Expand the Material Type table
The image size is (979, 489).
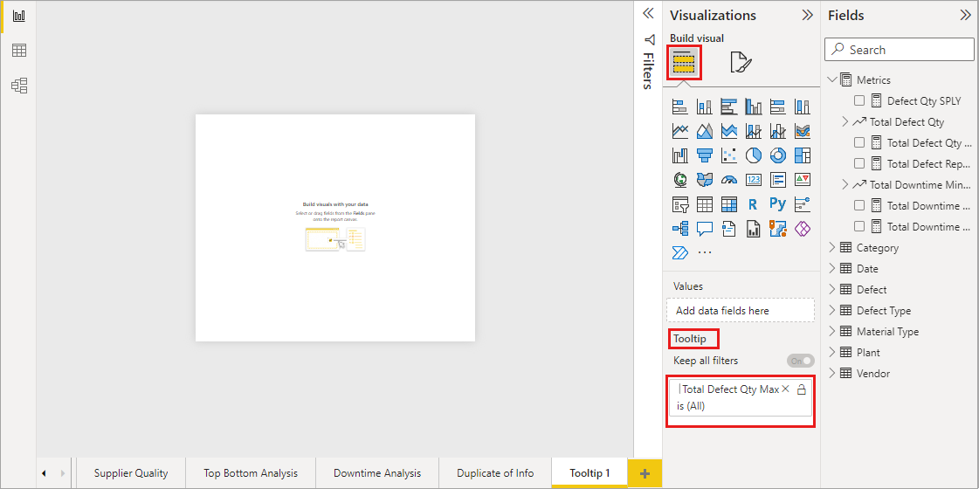click(x=831, y=332)
